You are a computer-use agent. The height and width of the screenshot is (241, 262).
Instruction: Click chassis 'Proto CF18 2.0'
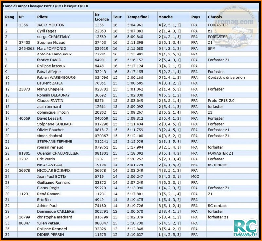pos(221,101)
